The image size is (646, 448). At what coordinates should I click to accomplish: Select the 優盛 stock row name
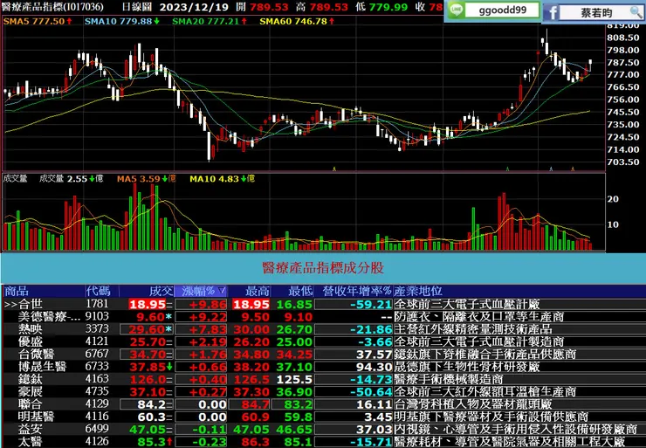click(x=31, y=341)
